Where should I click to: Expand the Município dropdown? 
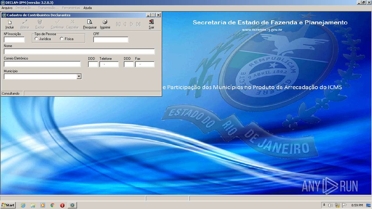[x=79, y=76]
